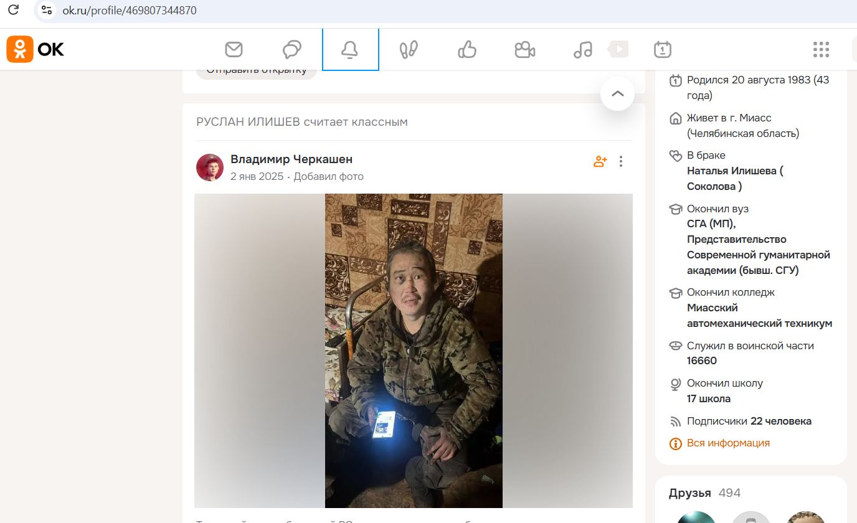
Task: Open university link СГА (МП)
Action: pyautogui.click(x=759, y=247)
